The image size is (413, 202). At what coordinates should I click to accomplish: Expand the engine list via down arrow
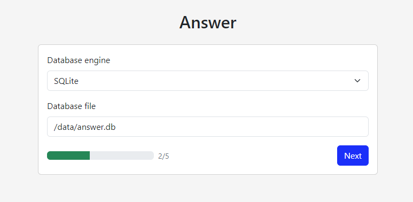[x=357, y=81]
